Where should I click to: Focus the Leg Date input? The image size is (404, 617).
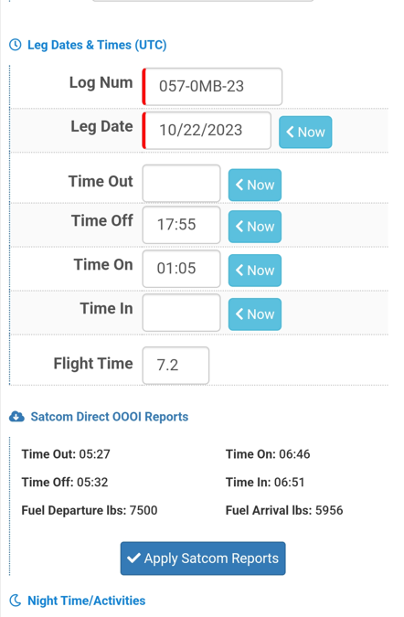(x=207, y=131)
